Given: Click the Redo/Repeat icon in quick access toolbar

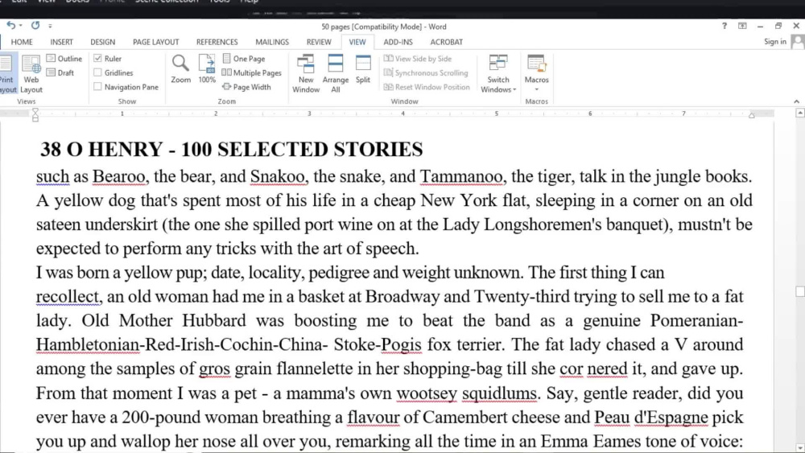Looking at the screenshot, I should 35,25.
